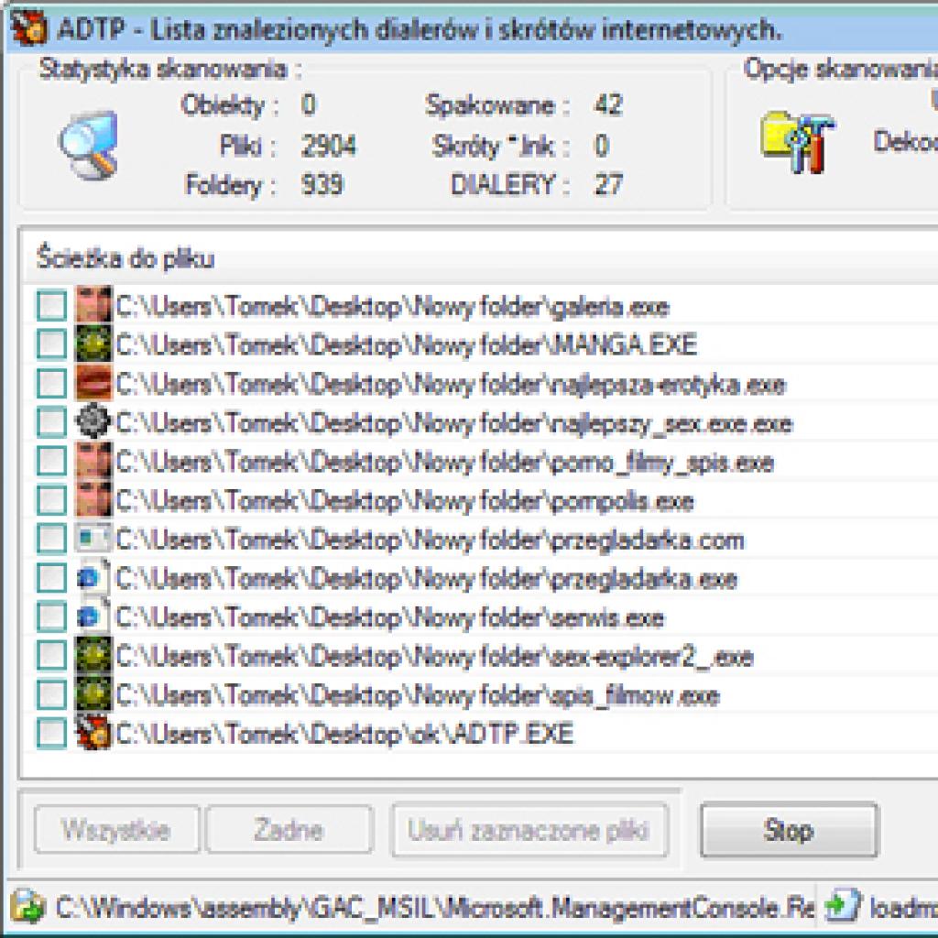Image resolution: width=938 pixels, height=938 pixels.
Task: Click the status bar scanning path icon
Action: coord(28,907)
